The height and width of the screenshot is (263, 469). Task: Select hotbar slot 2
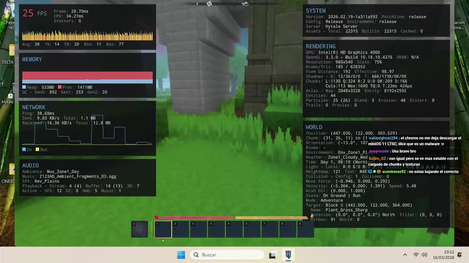click(181, 229)
